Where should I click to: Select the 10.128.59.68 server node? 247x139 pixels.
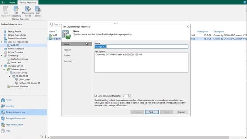pyautogui.click(x=22, y=76)
